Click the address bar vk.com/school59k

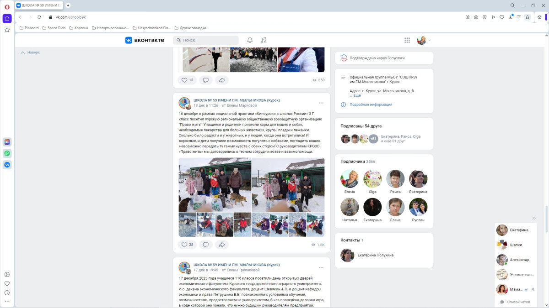pos(71,17)
